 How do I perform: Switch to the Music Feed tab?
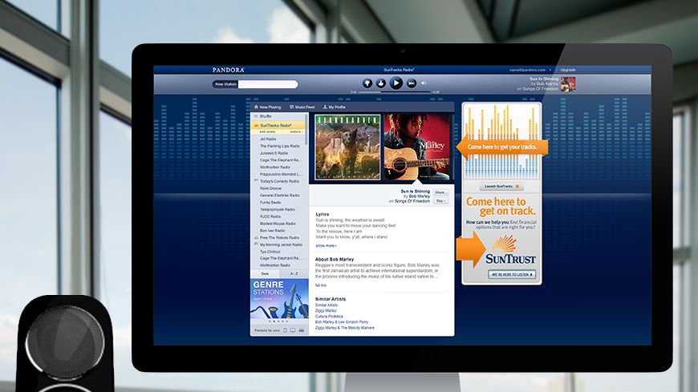point(302,107)
